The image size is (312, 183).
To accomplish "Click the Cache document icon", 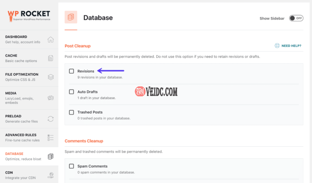I will (x=51, y=58).
